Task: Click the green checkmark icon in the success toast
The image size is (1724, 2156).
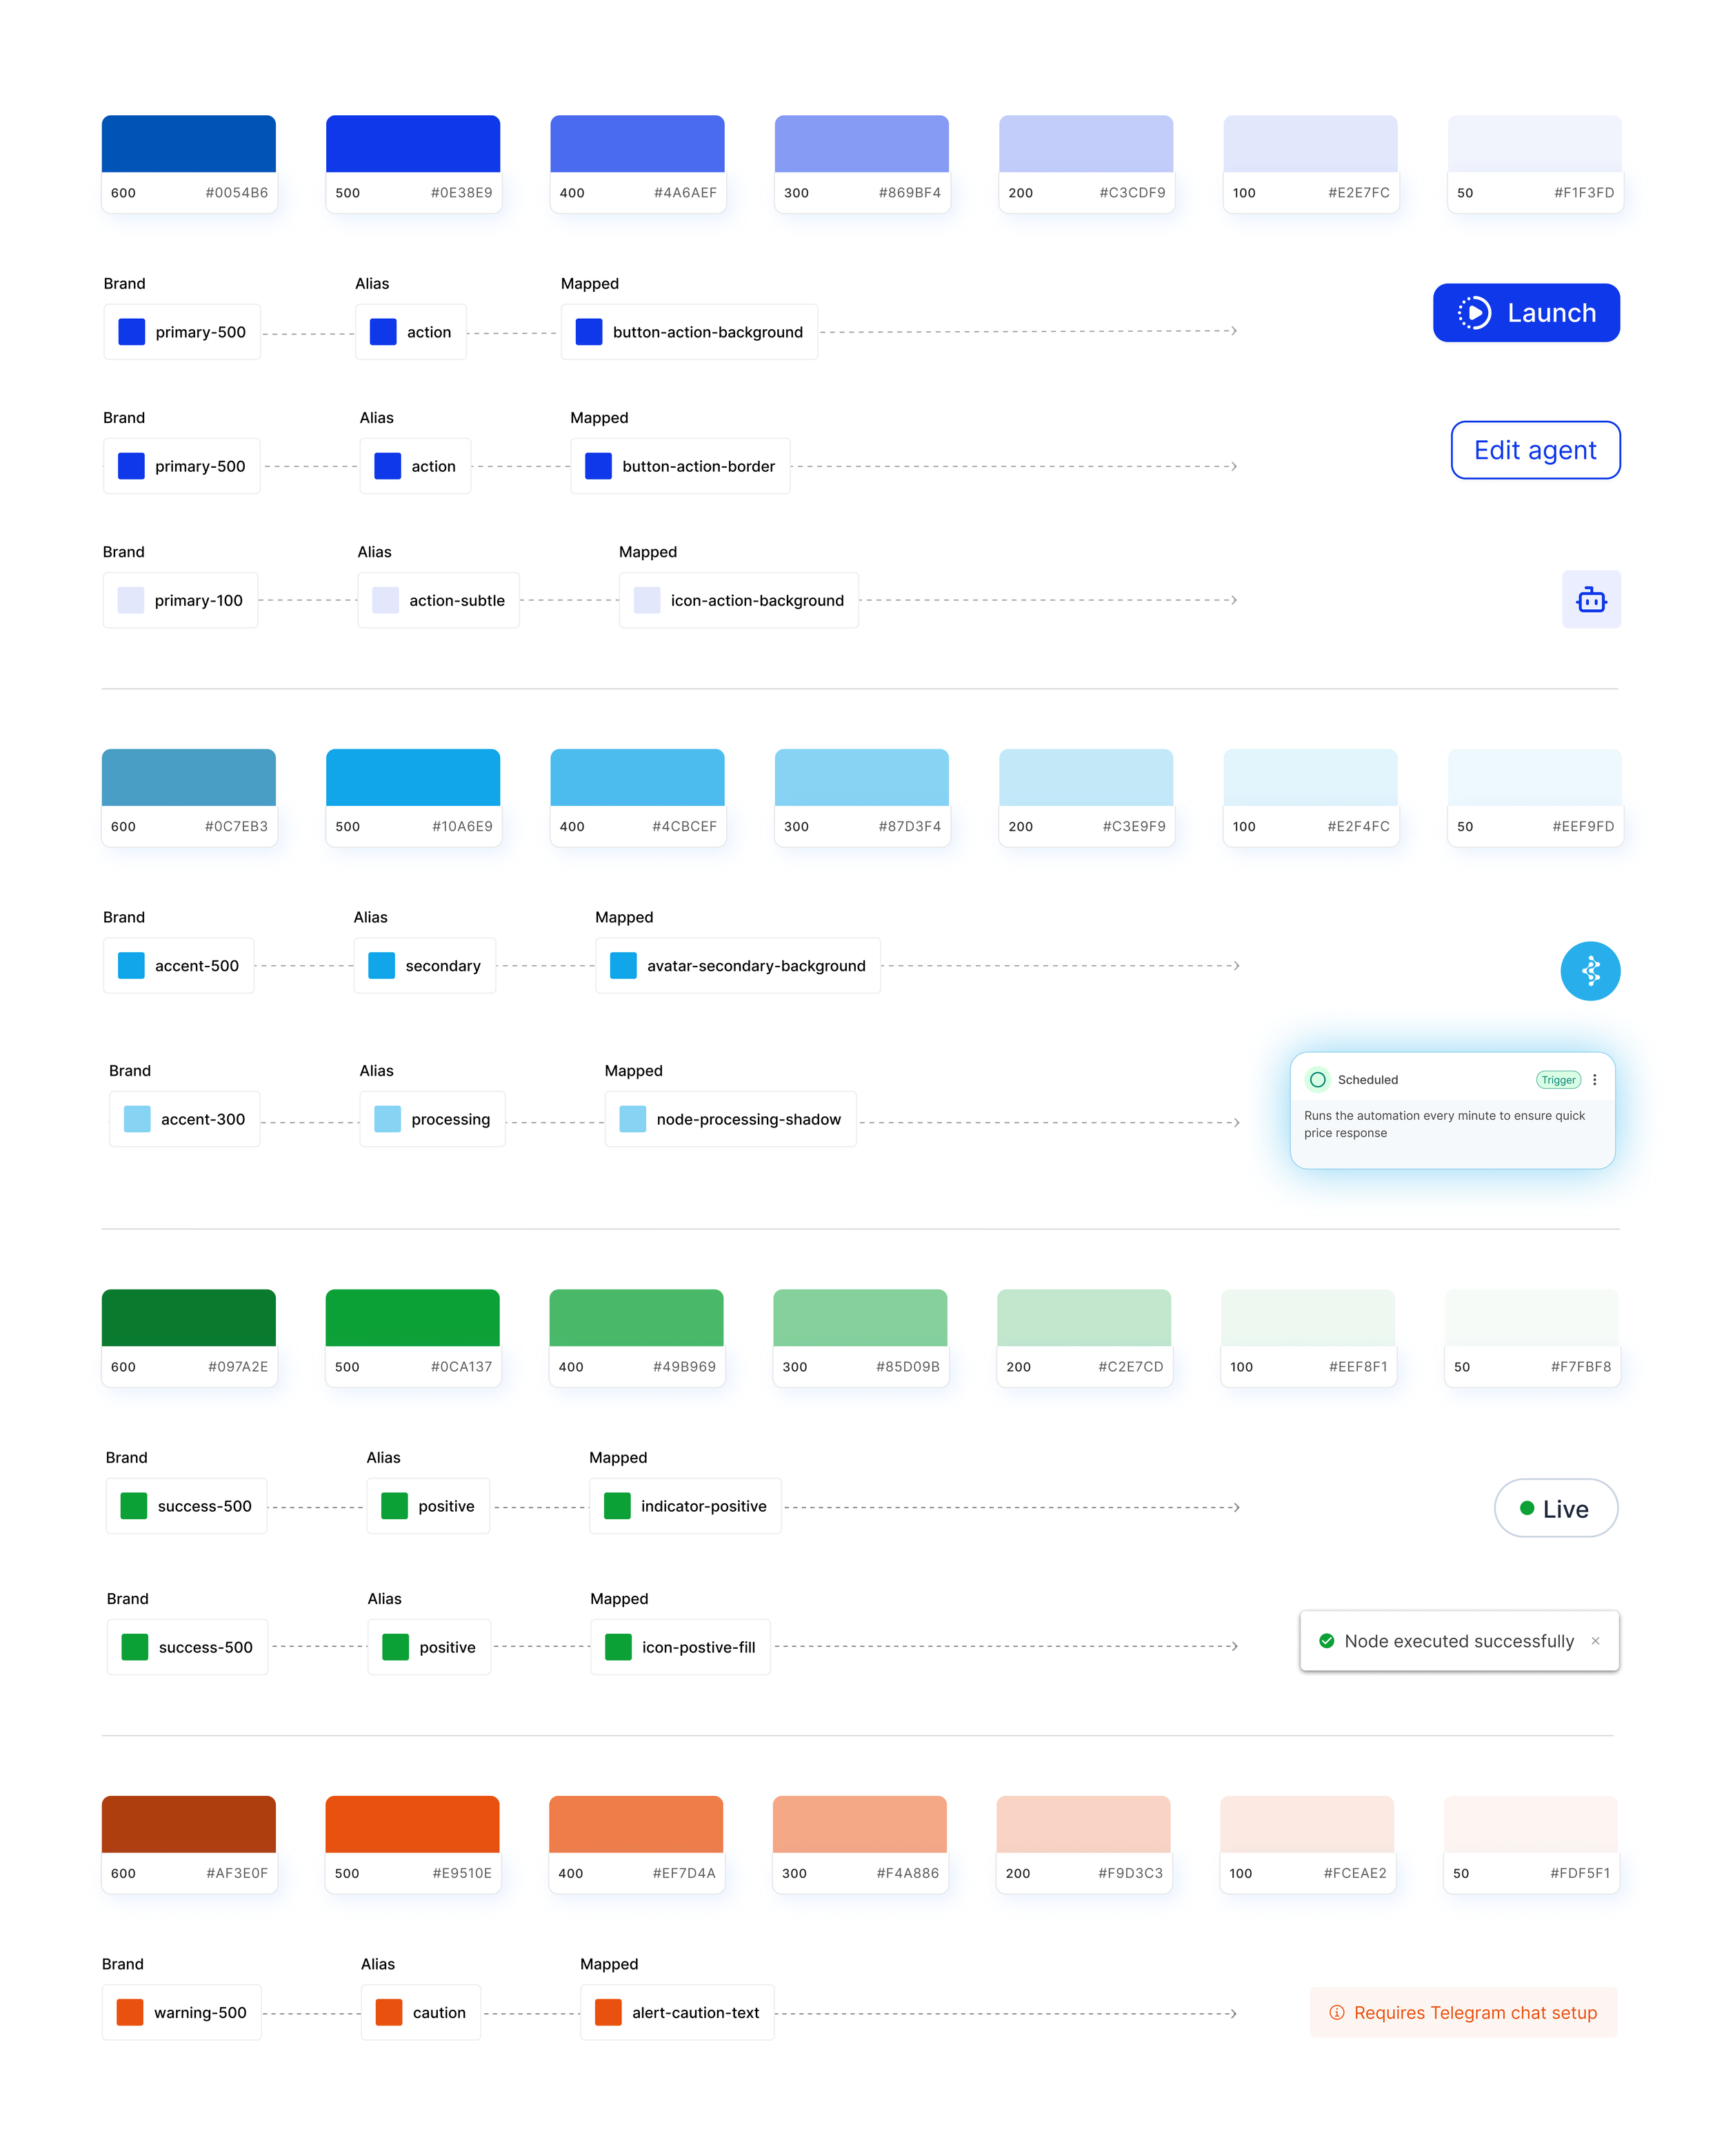Action: coord(1326,1641)
